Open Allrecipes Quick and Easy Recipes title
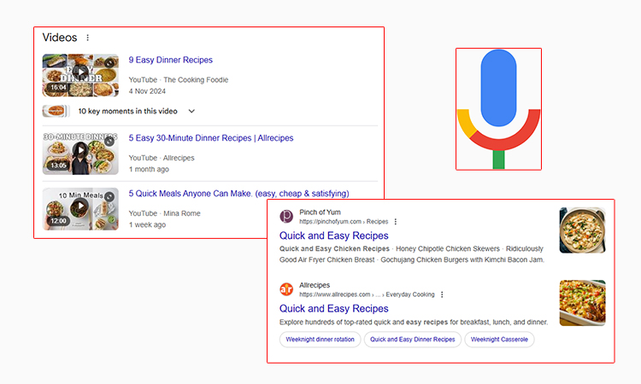Screen dimensions: 641x384 pyautogui.click(x=333, y=309)
